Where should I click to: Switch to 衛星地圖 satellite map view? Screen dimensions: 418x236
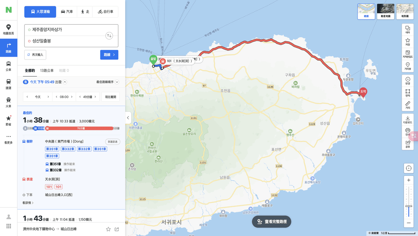(x=386, y=11)
